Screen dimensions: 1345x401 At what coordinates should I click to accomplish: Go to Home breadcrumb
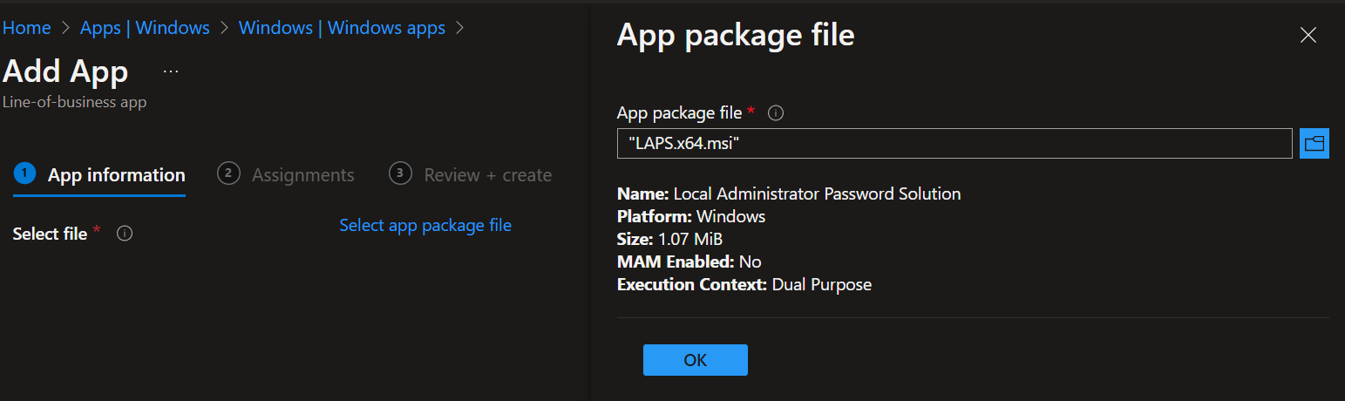tap(26, 28)
